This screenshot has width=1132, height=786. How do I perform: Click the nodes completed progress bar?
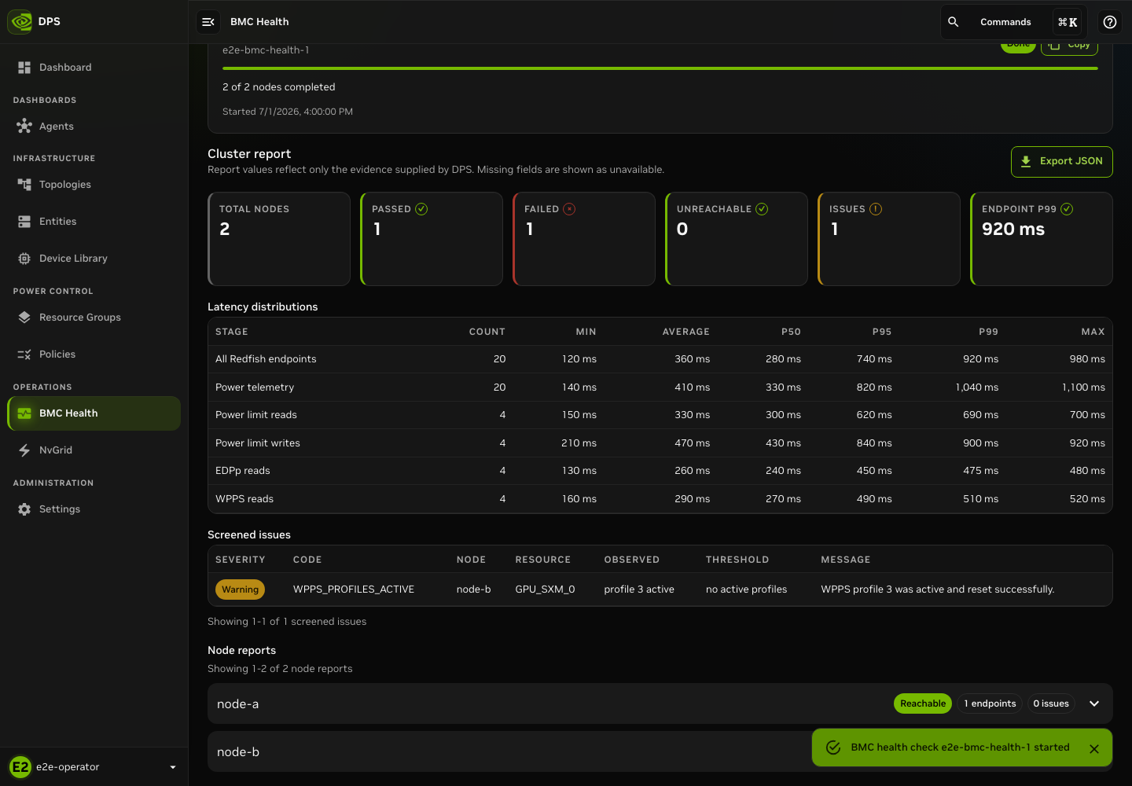click(x=660, y=68)
